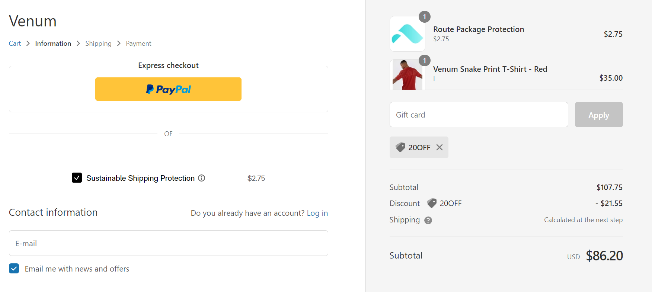Click the quantity badge on Snake Print T-Shirt
Image resolution: width=652 pixels, height=292 pixels.
pos(425,61)
